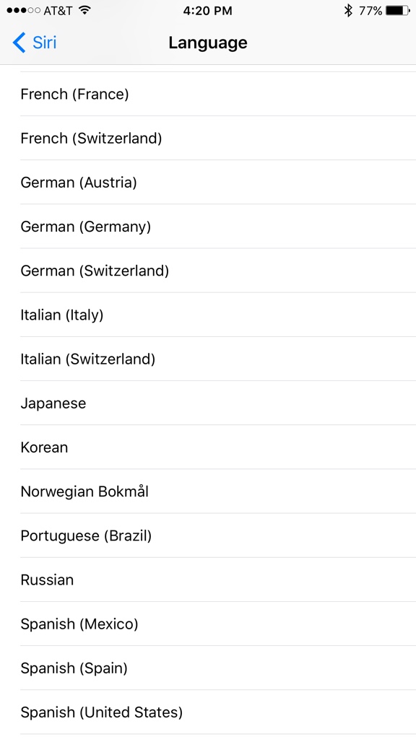Select French (France) language
The height and width of the screenshot is (739, 416).
pyautogui.click(x=208, y=94)
